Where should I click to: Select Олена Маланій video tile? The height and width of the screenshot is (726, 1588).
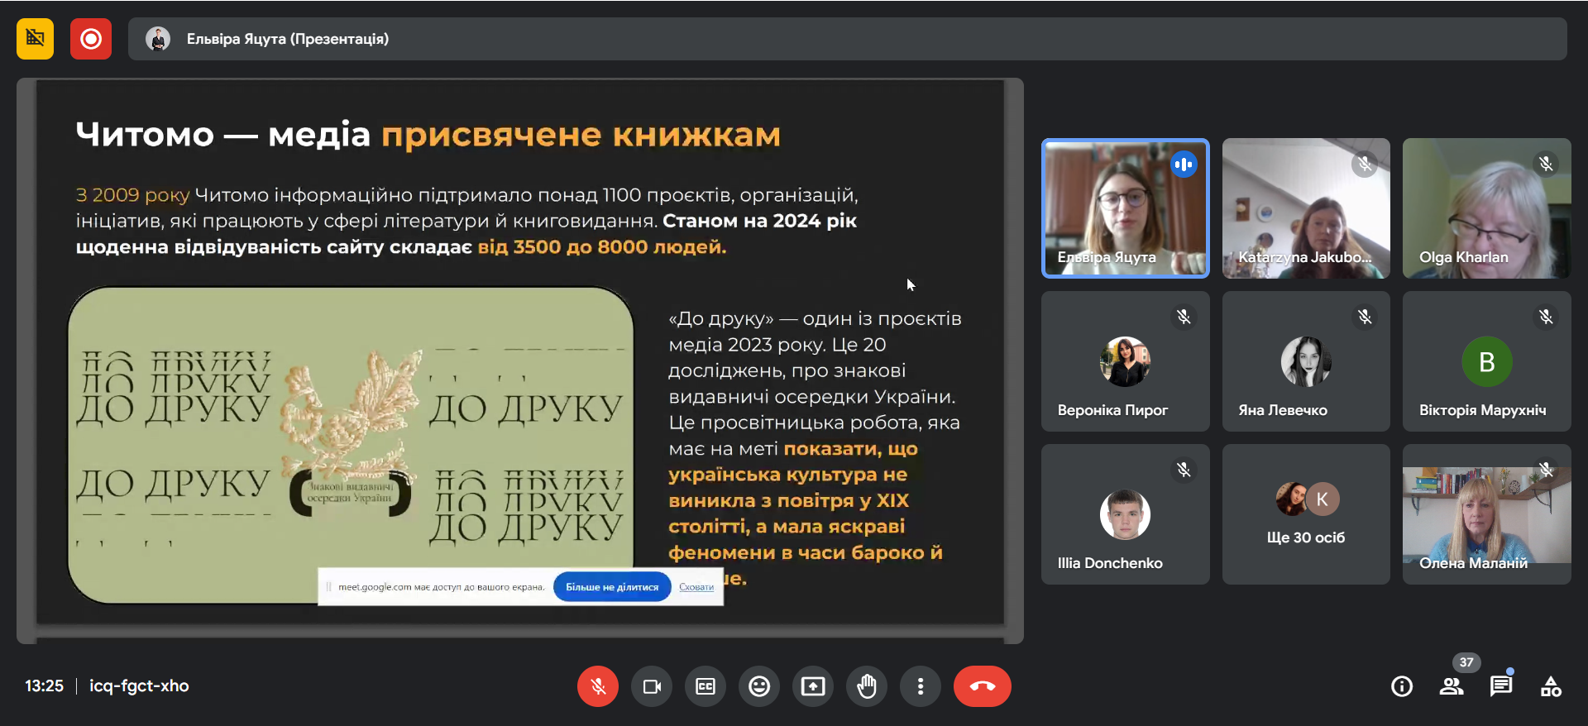pos(1487,514)
